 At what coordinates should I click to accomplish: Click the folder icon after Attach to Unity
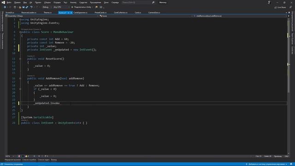[x=96, y=7]
